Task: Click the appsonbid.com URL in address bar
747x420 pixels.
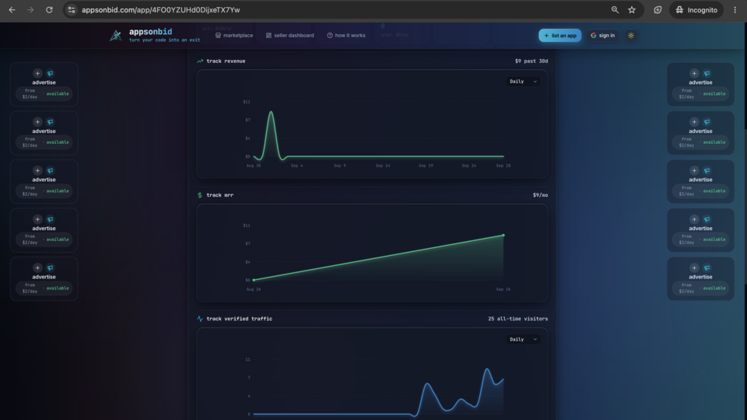Action: (160, 10)
